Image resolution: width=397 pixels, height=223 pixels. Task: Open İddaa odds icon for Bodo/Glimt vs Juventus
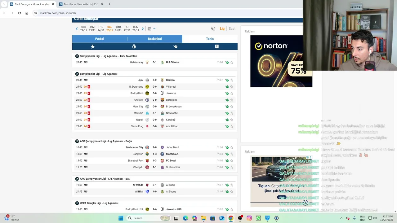tap(227, 93)
